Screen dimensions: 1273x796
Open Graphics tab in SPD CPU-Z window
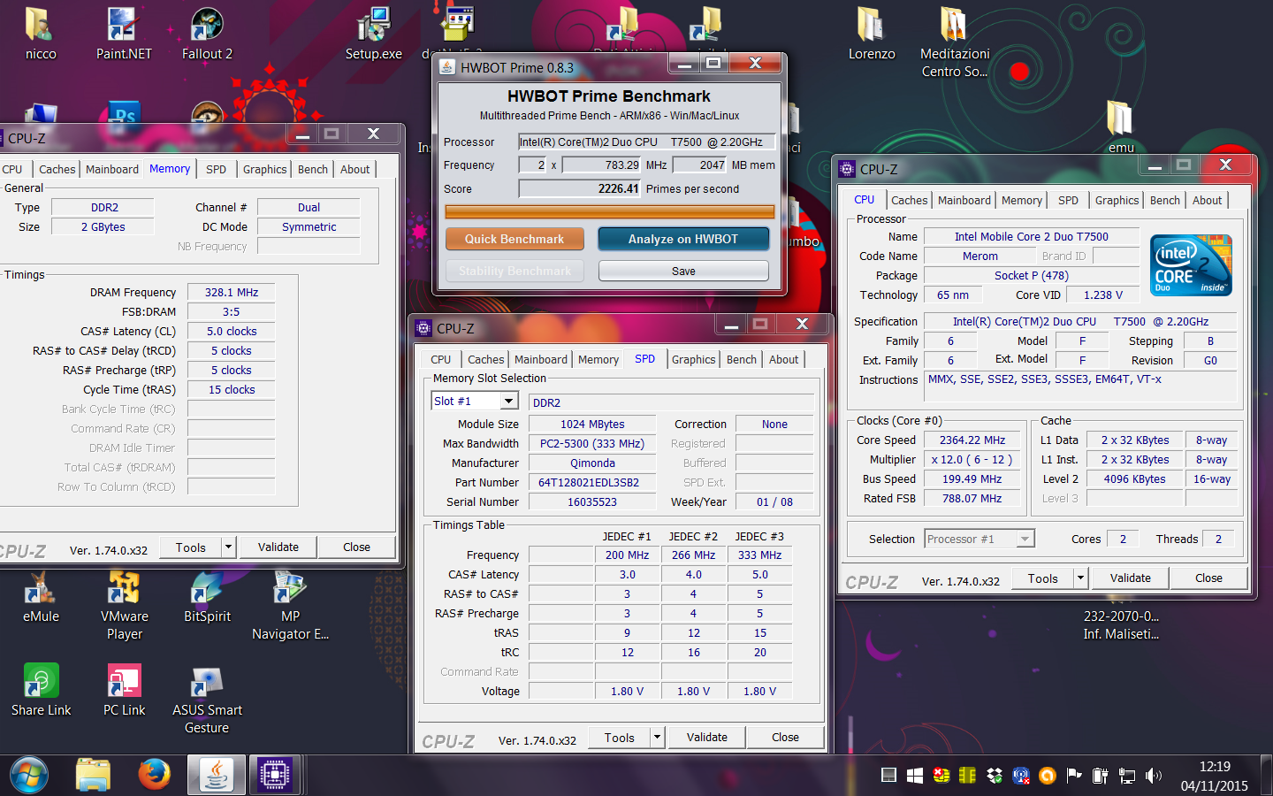pos(693,360)
